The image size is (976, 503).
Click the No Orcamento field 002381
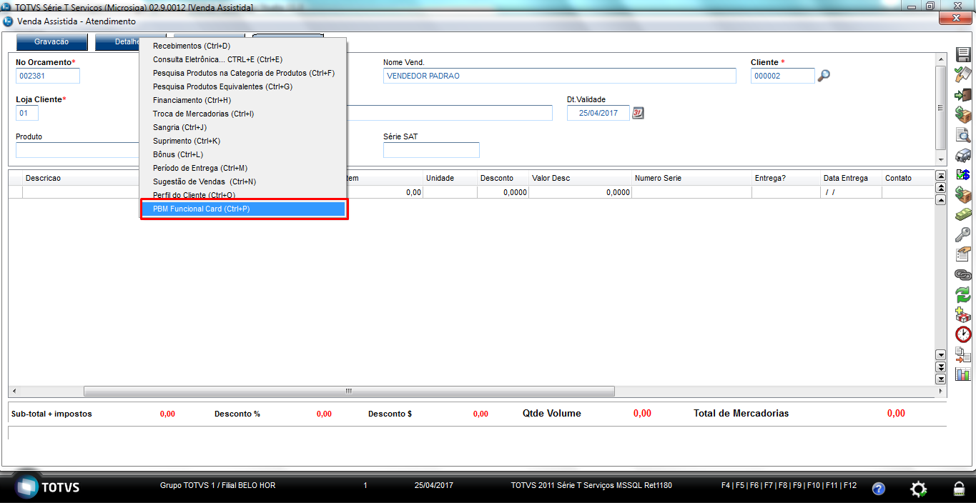pos(48,76)
